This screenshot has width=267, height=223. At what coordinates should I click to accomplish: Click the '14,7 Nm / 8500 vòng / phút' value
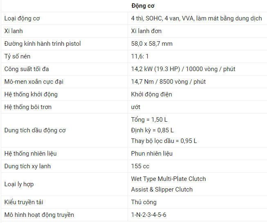[x=168, y=82]
